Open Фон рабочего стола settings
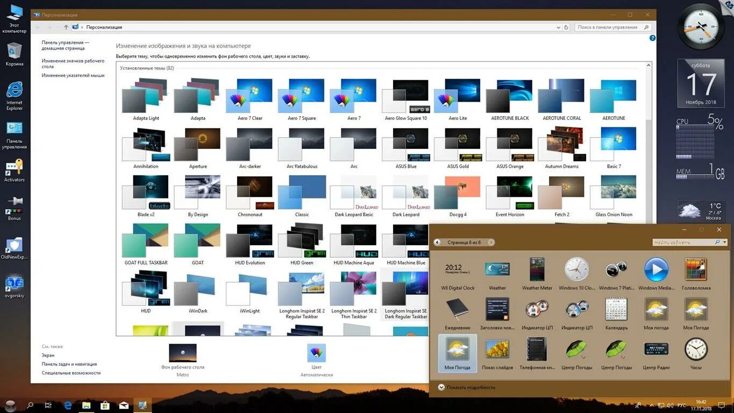This screenshot has height=413, width=734. 182,360
